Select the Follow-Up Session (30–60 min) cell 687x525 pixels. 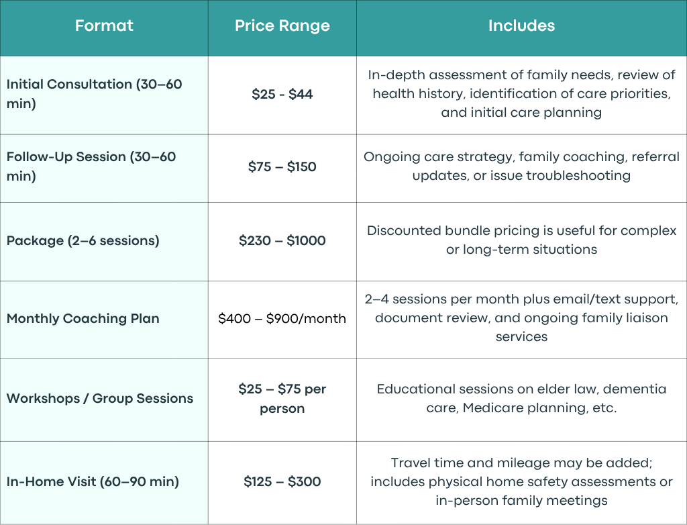click(104, 167)
